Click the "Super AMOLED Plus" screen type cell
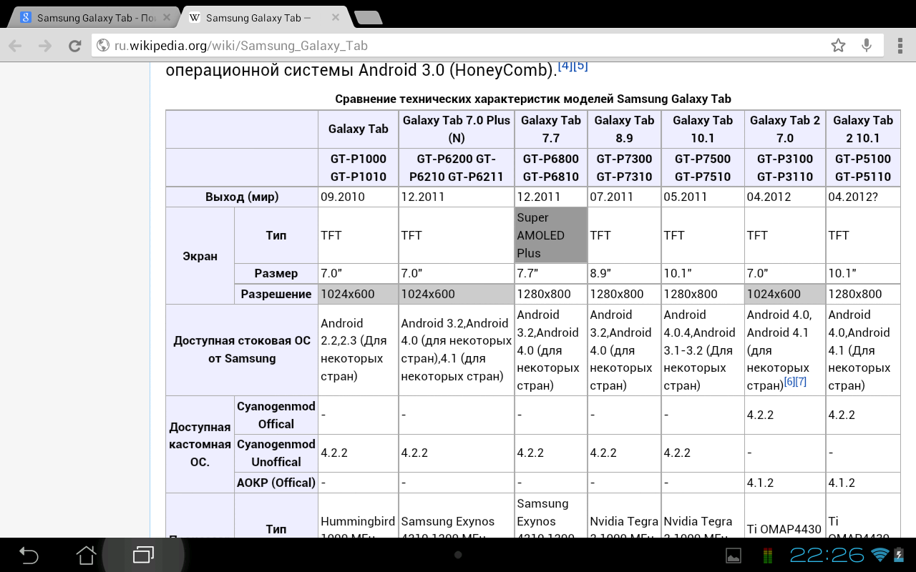The image size is (916, 572). click(x=551, y=235)
